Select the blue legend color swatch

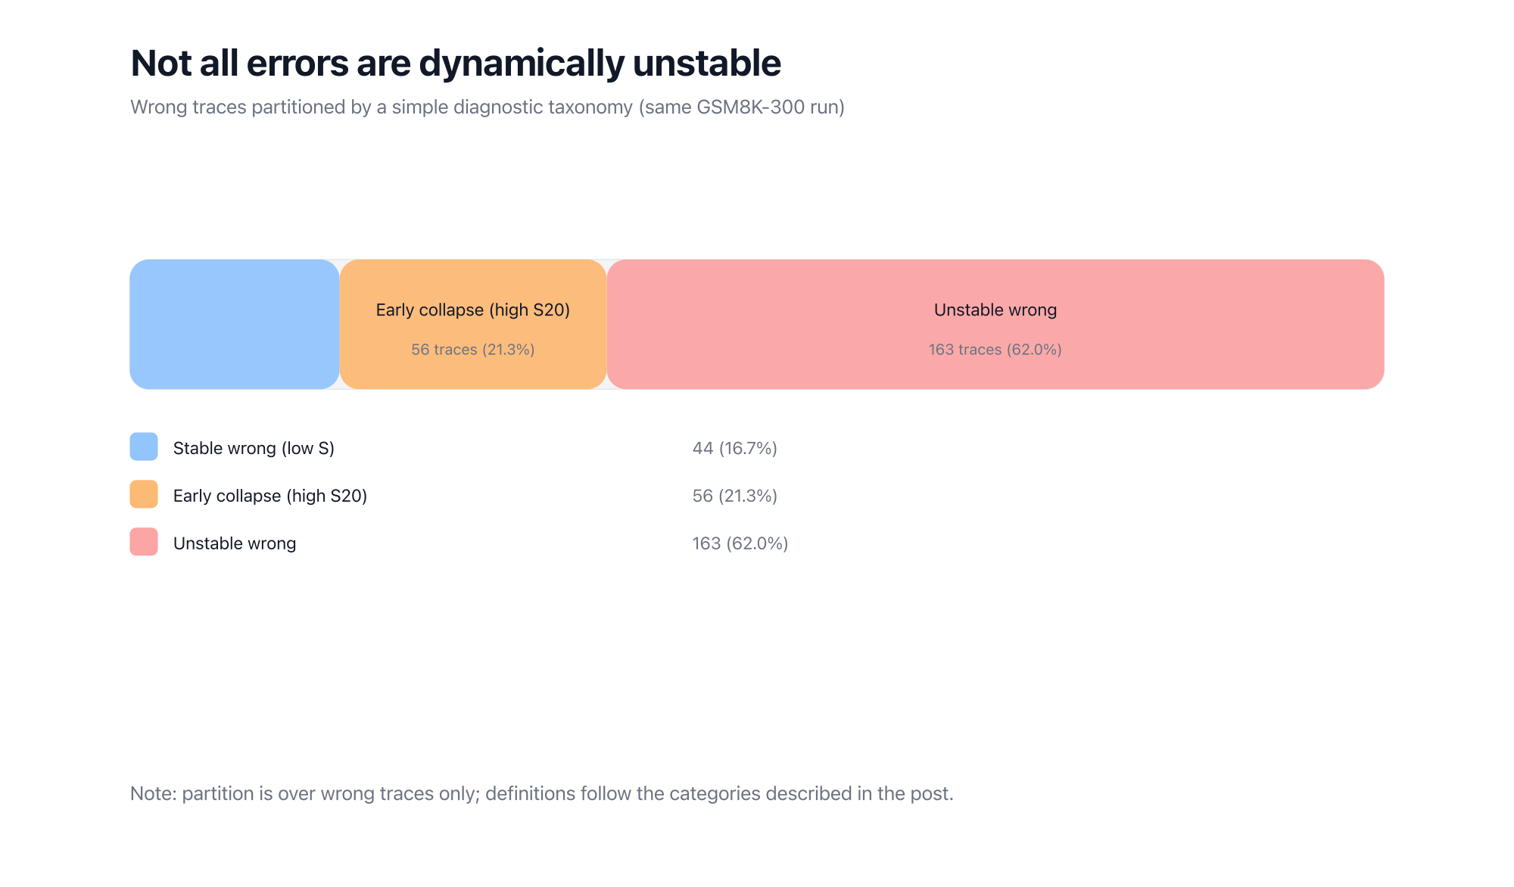(x=144, y=447)
